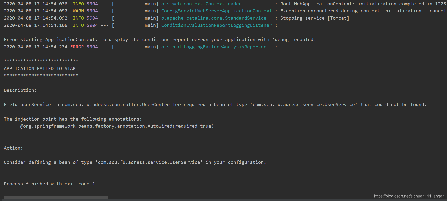447x201 pixels.
Task: Click the APPLICATION FAILED TO START heading
Action: coord(41,69)
